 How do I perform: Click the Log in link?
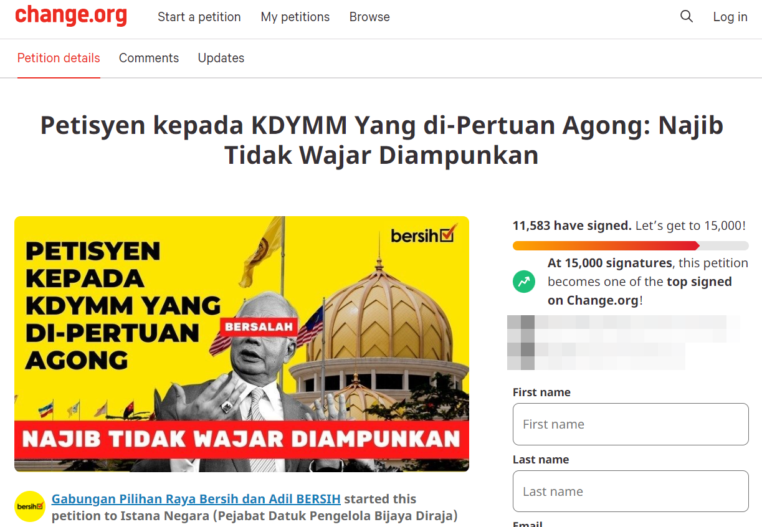tap(730, 17)
